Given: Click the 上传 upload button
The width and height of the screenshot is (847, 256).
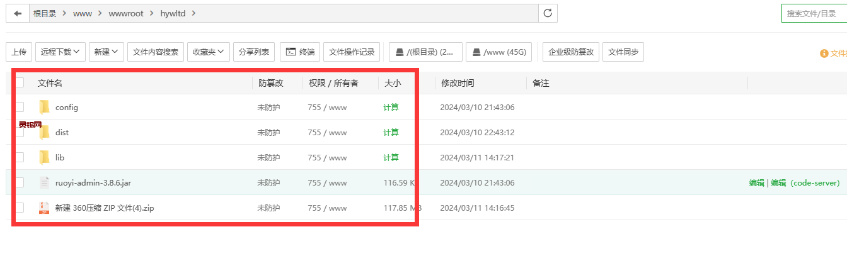Looking at the screenshot, I should click(x=19, y=52).
